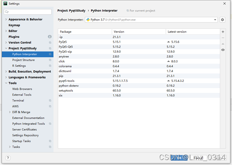Screen dimensions: 232x165
Task: Select the PyQt5-sip package row
Action: [x=139, y=51]
